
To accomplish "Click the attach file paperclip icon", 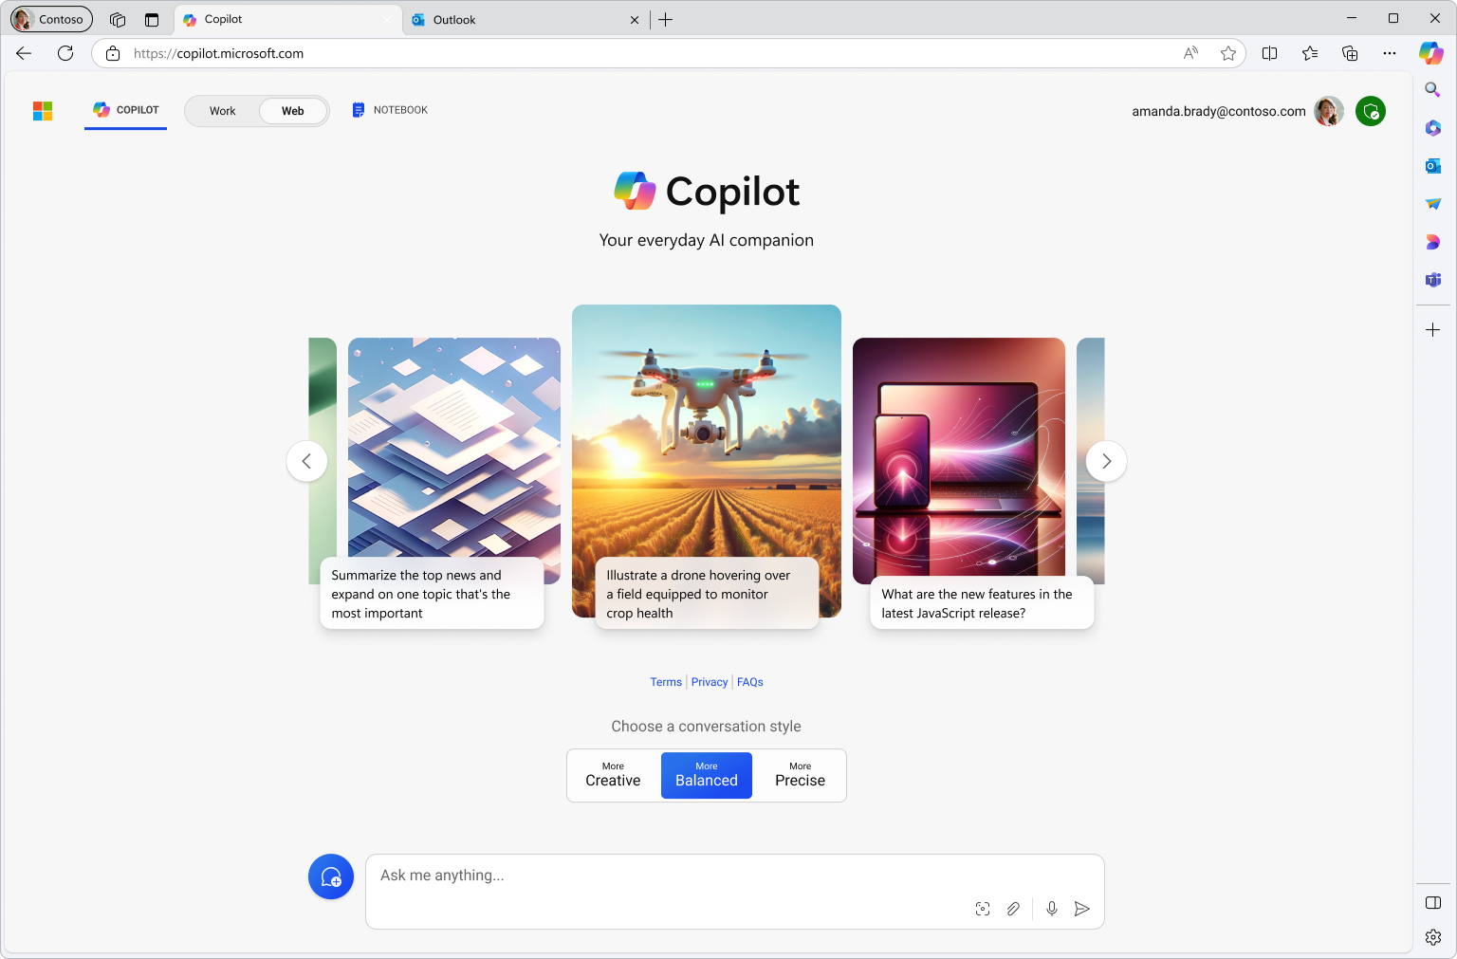I will [1013, 909].
